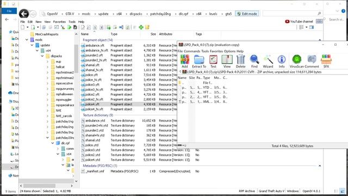Select mpsmuggler folder in tree
Viewport: 348px width, 196px height.
pyautogui.click(x=61, y=100)
